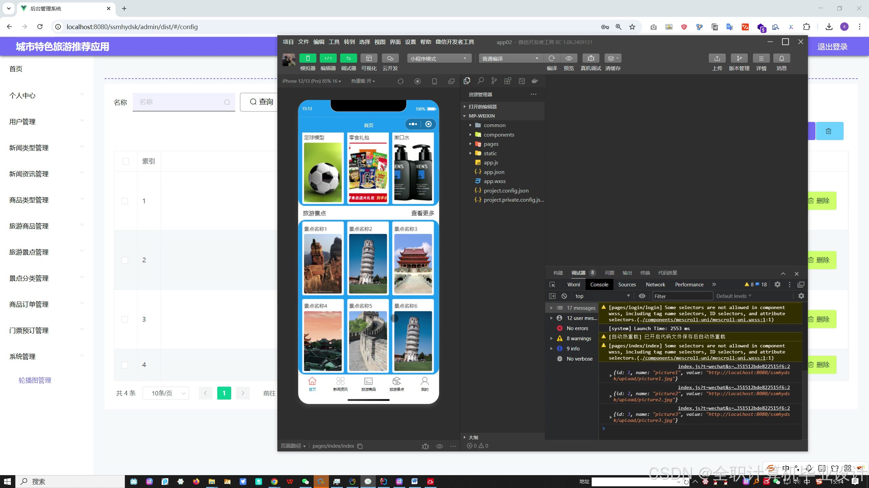Toggle the header select-all checkbox
The image size is (869, 488).
pyautogui.click(x=126, y=161)
